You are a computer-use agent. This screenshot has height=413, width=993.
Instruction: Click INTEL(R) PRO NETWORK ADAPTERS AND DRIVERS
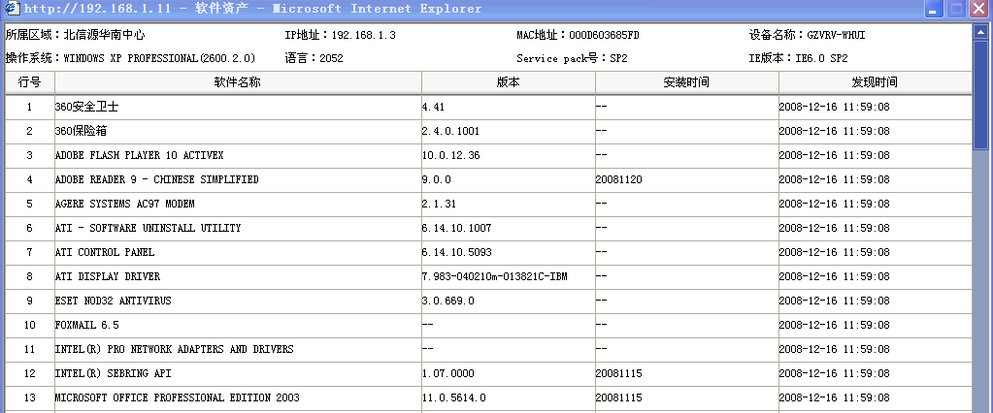click(x=174, y=349)
